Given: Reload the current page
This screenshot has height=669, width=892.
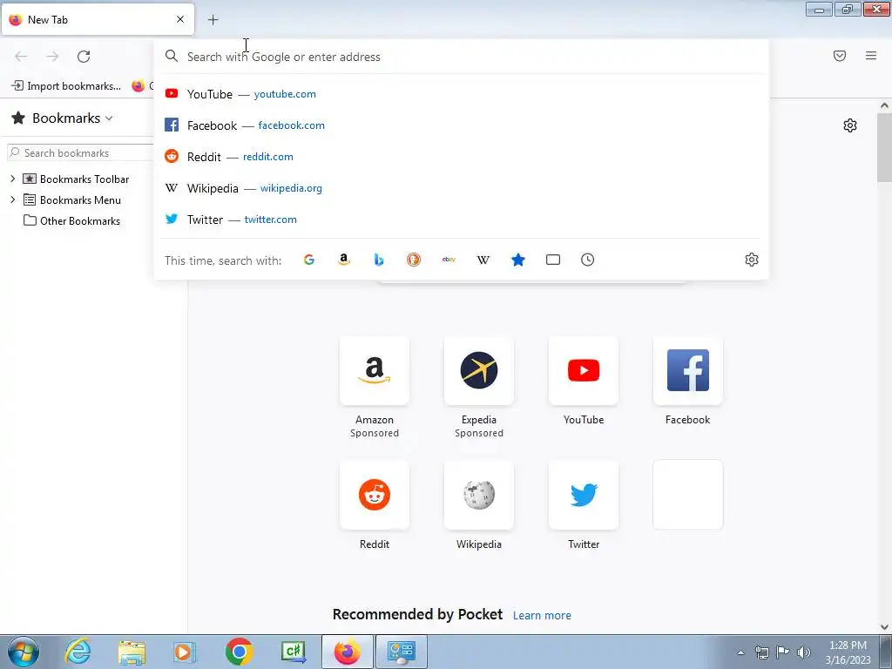Looking at the screenshot, I should 84,57.
